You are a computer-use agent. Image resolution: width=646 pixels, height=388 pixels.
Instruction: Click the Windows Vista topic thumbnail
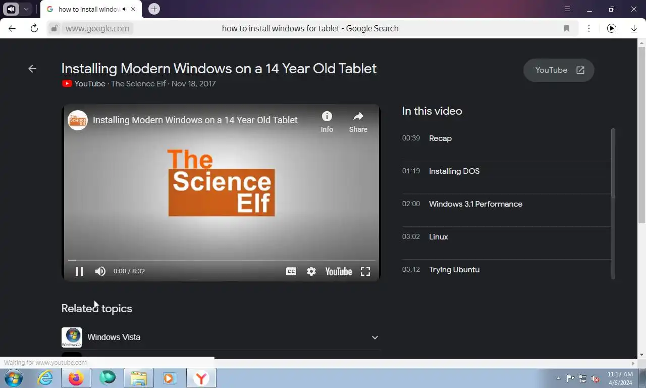[x=72, y=337]
